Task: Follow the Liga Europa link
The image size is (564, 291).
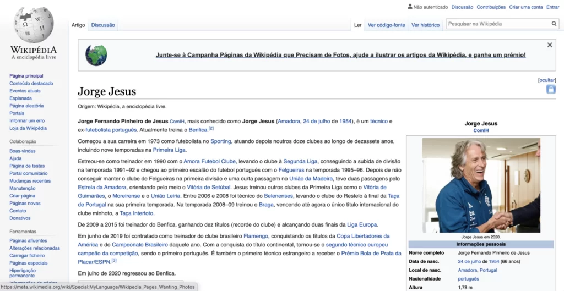Action: [362, 225]
